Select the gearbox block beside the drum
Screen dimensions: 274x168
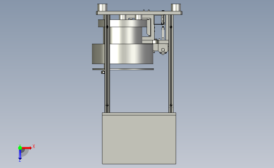(x=163, y=48)
